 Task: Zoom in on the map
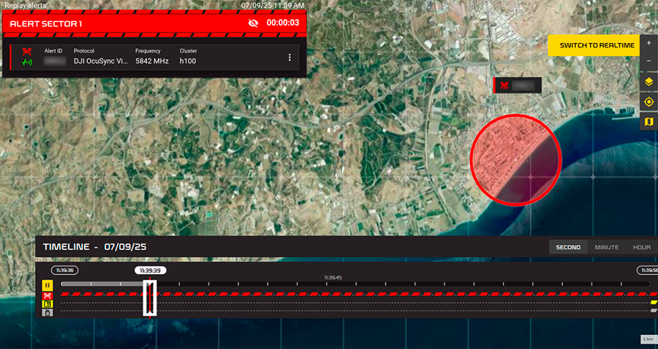coord(648,43)
